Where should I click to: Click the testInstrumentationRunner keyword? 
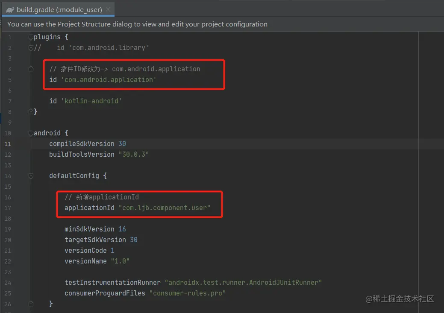pos(112,282)
